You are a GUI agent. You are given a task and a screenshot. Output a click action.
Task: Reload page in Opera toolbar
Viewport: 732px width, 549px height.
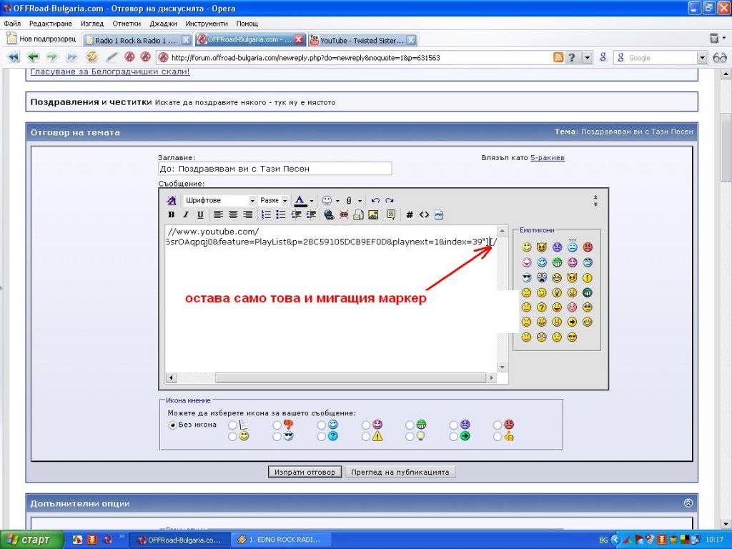92,57
